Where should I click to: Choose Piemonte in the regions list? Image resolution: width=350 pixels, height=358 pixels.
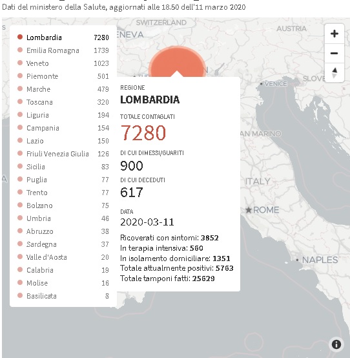63,76
